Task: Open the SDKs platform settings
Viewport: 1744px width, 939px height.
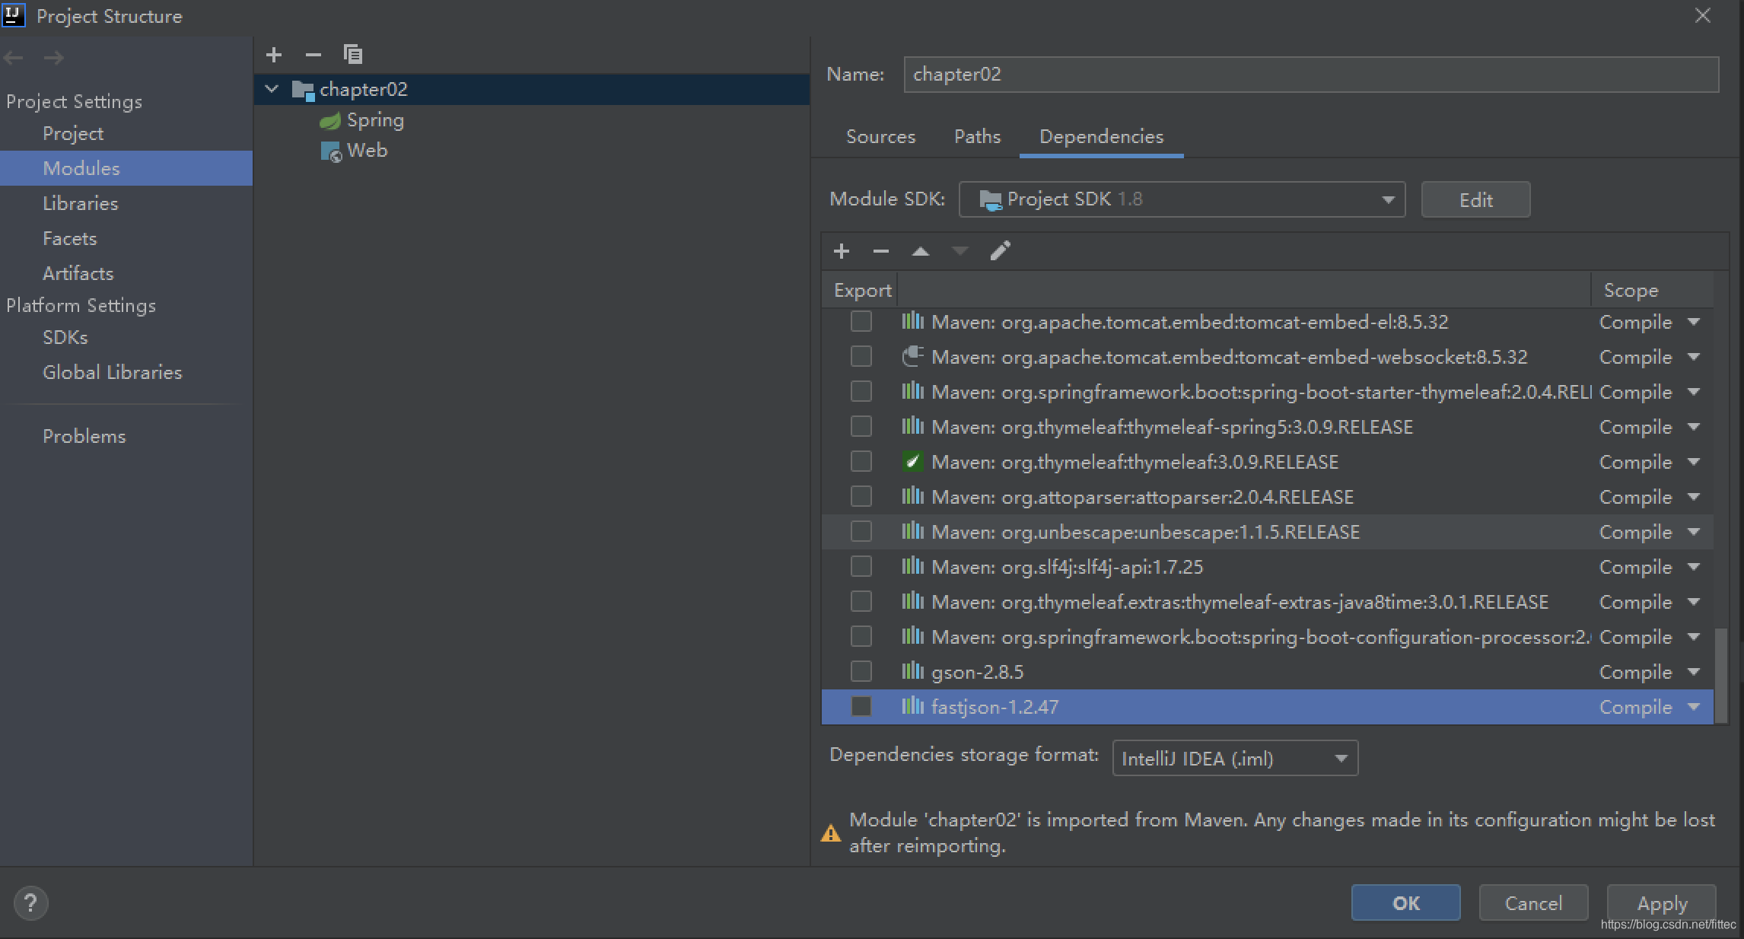Action: (x=126, y=337)
